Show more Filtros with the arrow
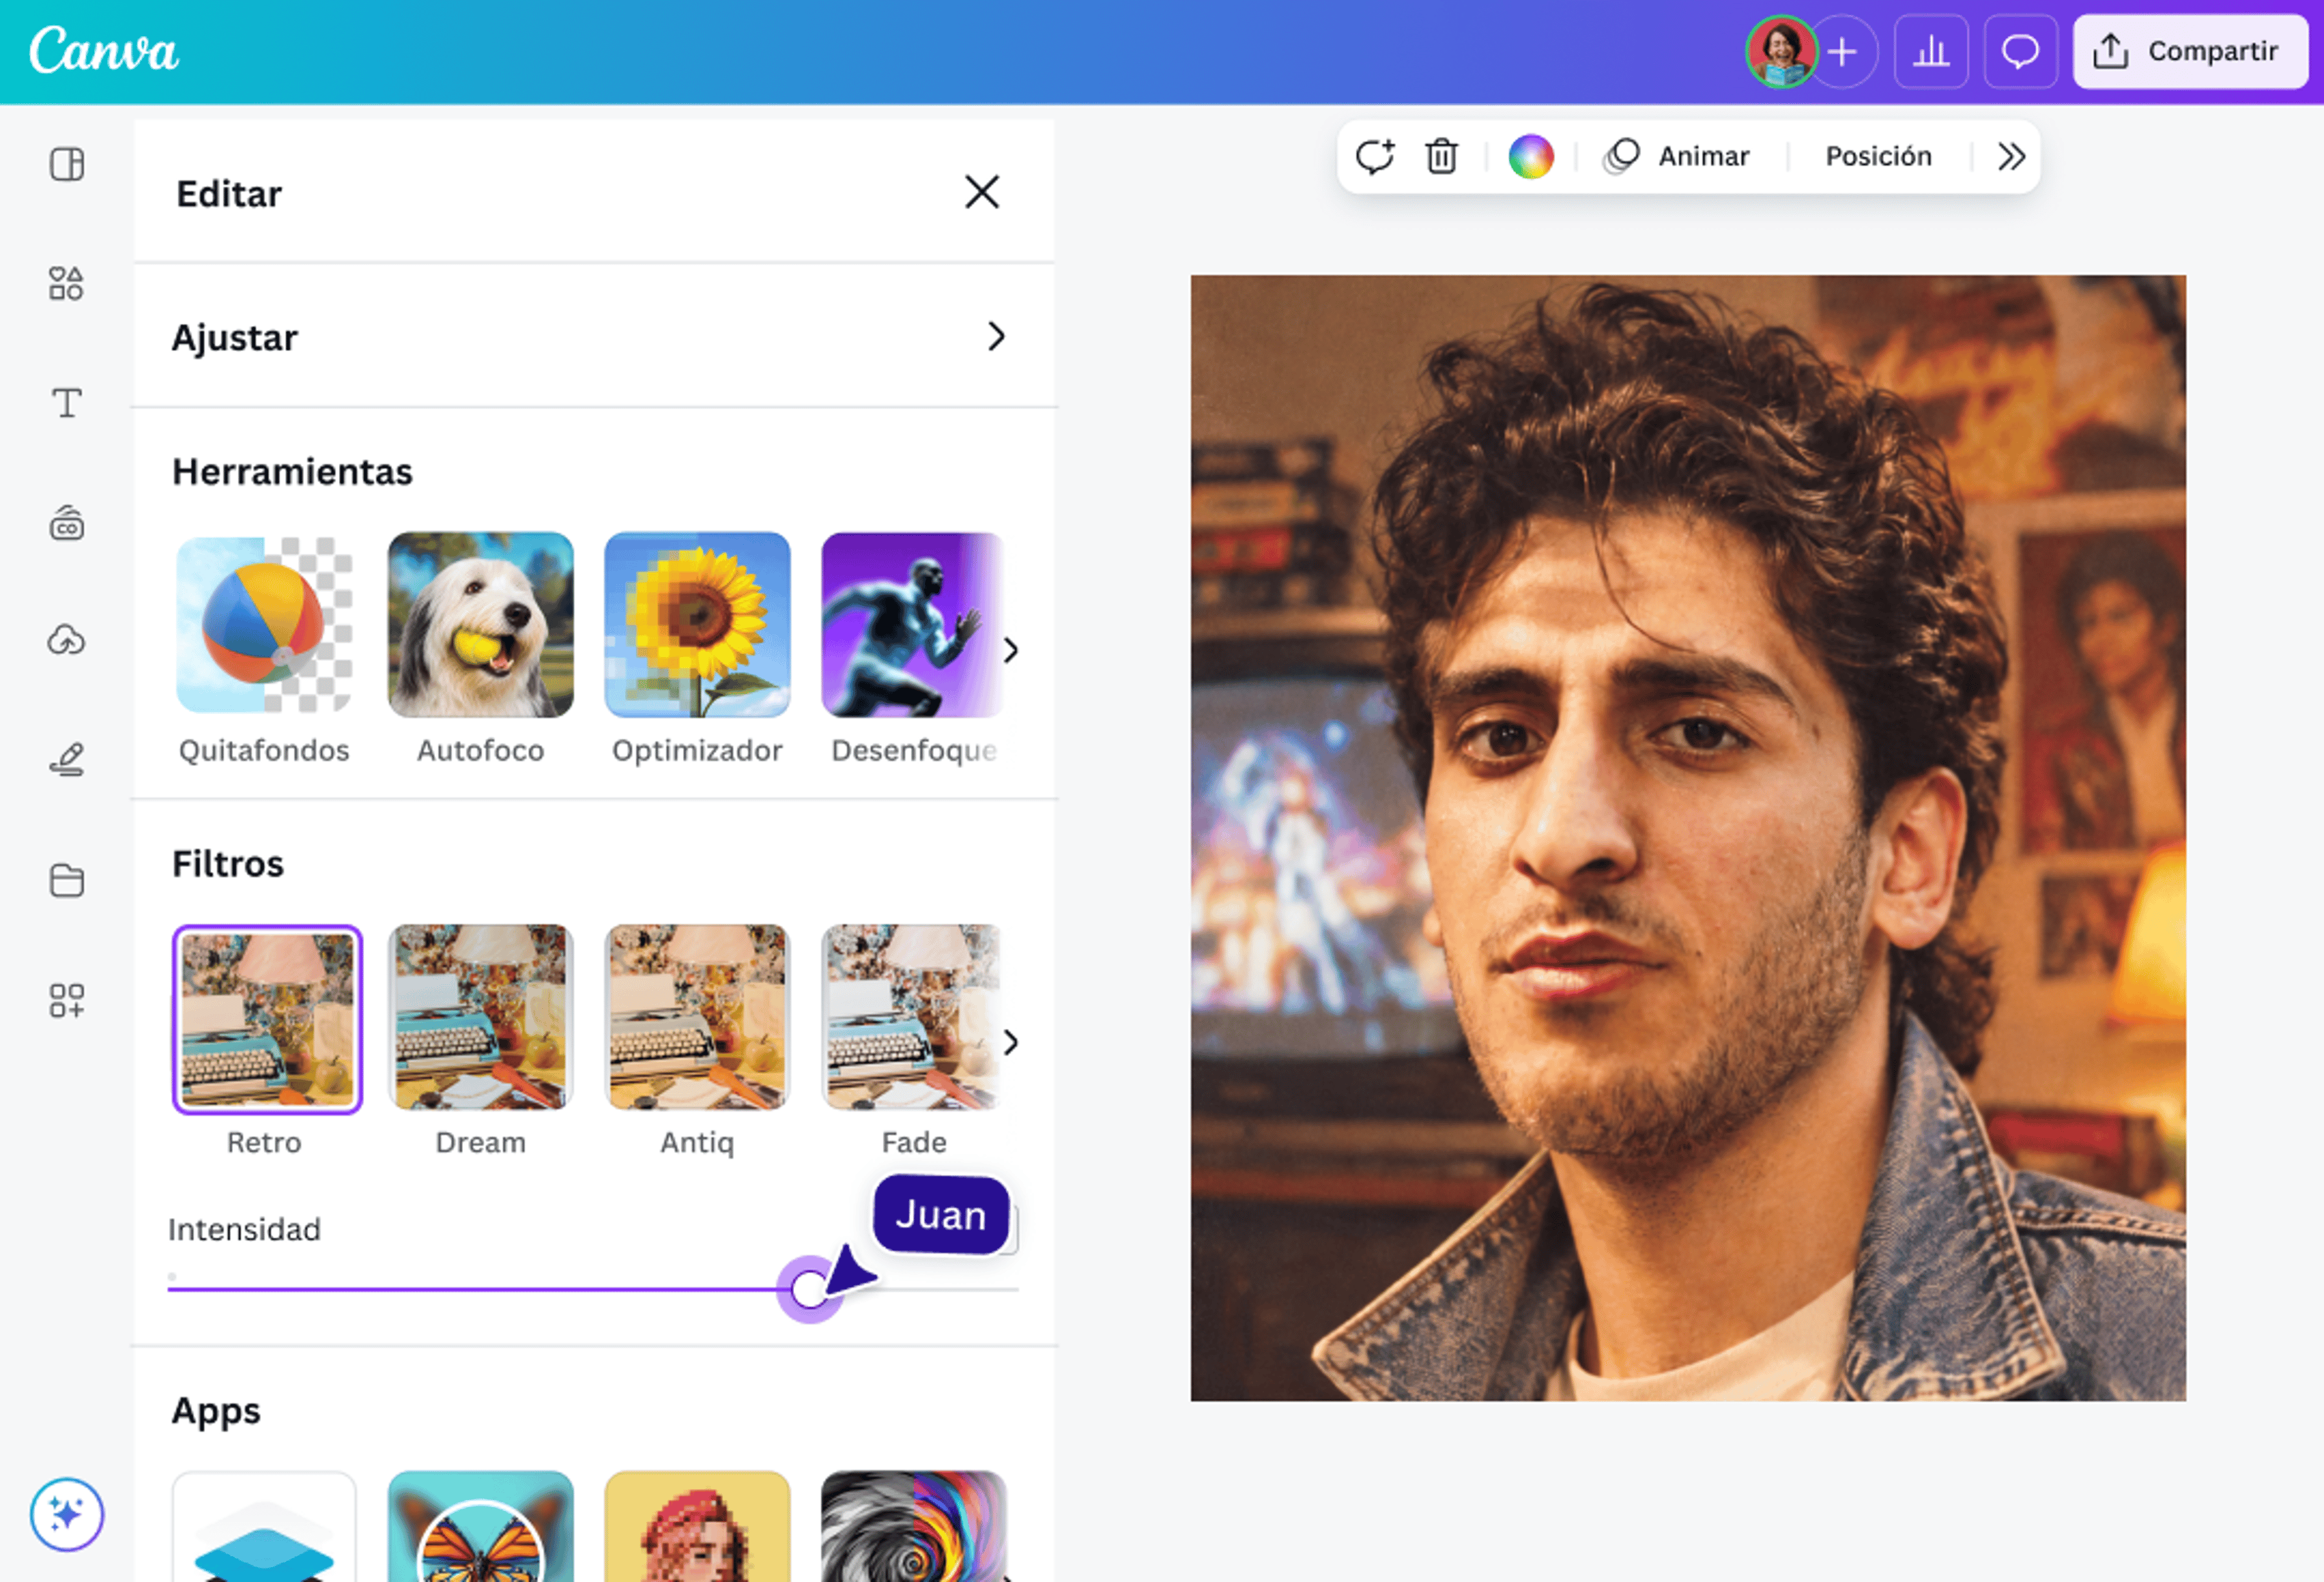Image resolution: width=2324 pixels, height=1582 pixels. click(1011, 1042)
